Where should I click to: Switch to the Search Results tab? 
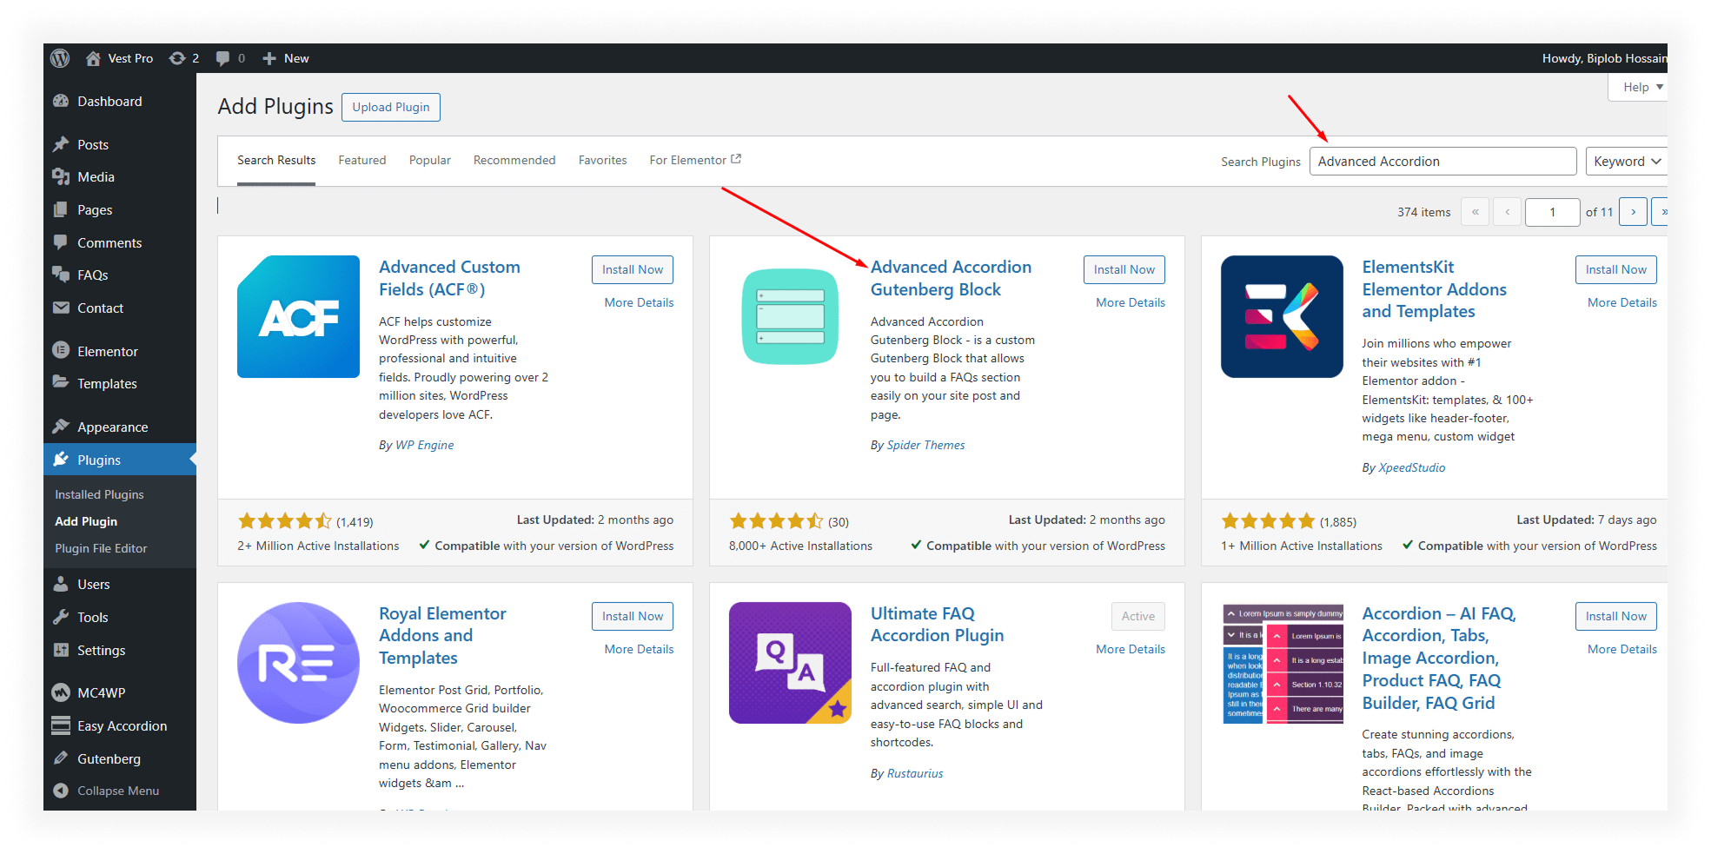276,161
